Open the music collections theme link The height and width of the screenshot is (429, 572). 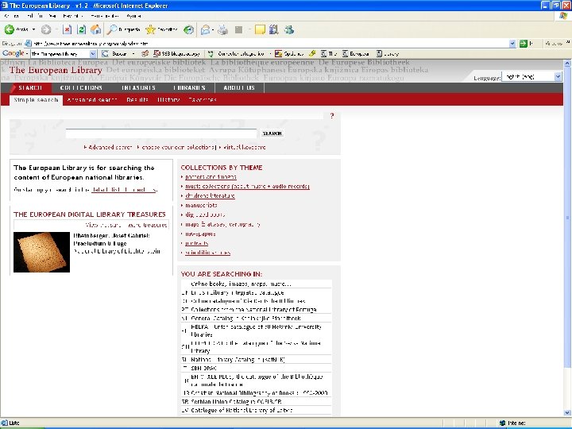(x=247, y=187)
